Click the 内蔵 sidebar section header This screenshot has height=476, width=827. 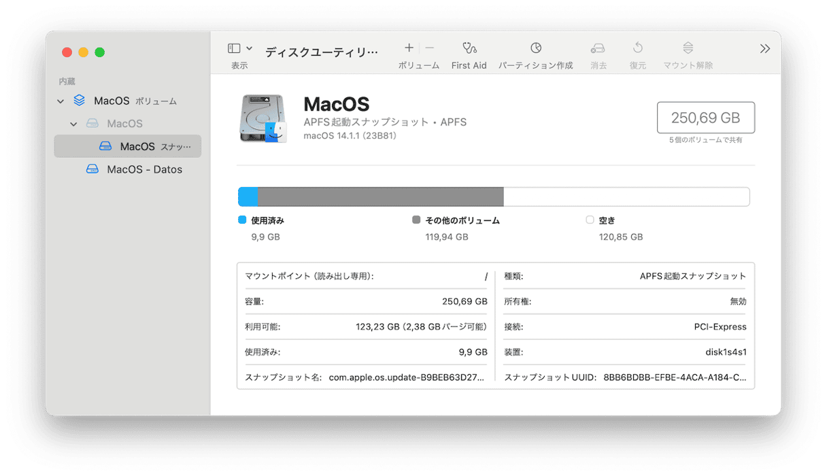(x=67, y=82)
